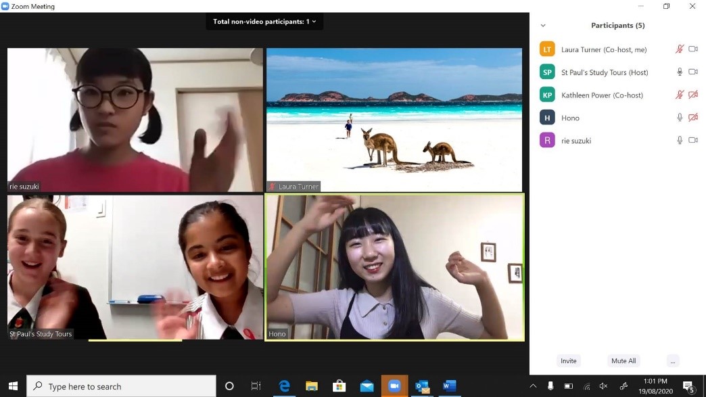706x397 pixels.
Task: Show hidden system tray icons
Action: (533, 386)
